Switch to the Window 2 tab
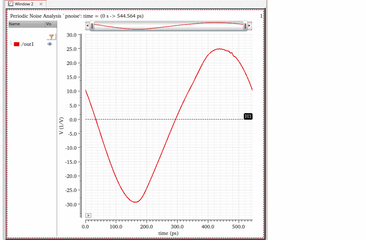The height and width of the screenshot is (240, 366). [x=24, y=4]
